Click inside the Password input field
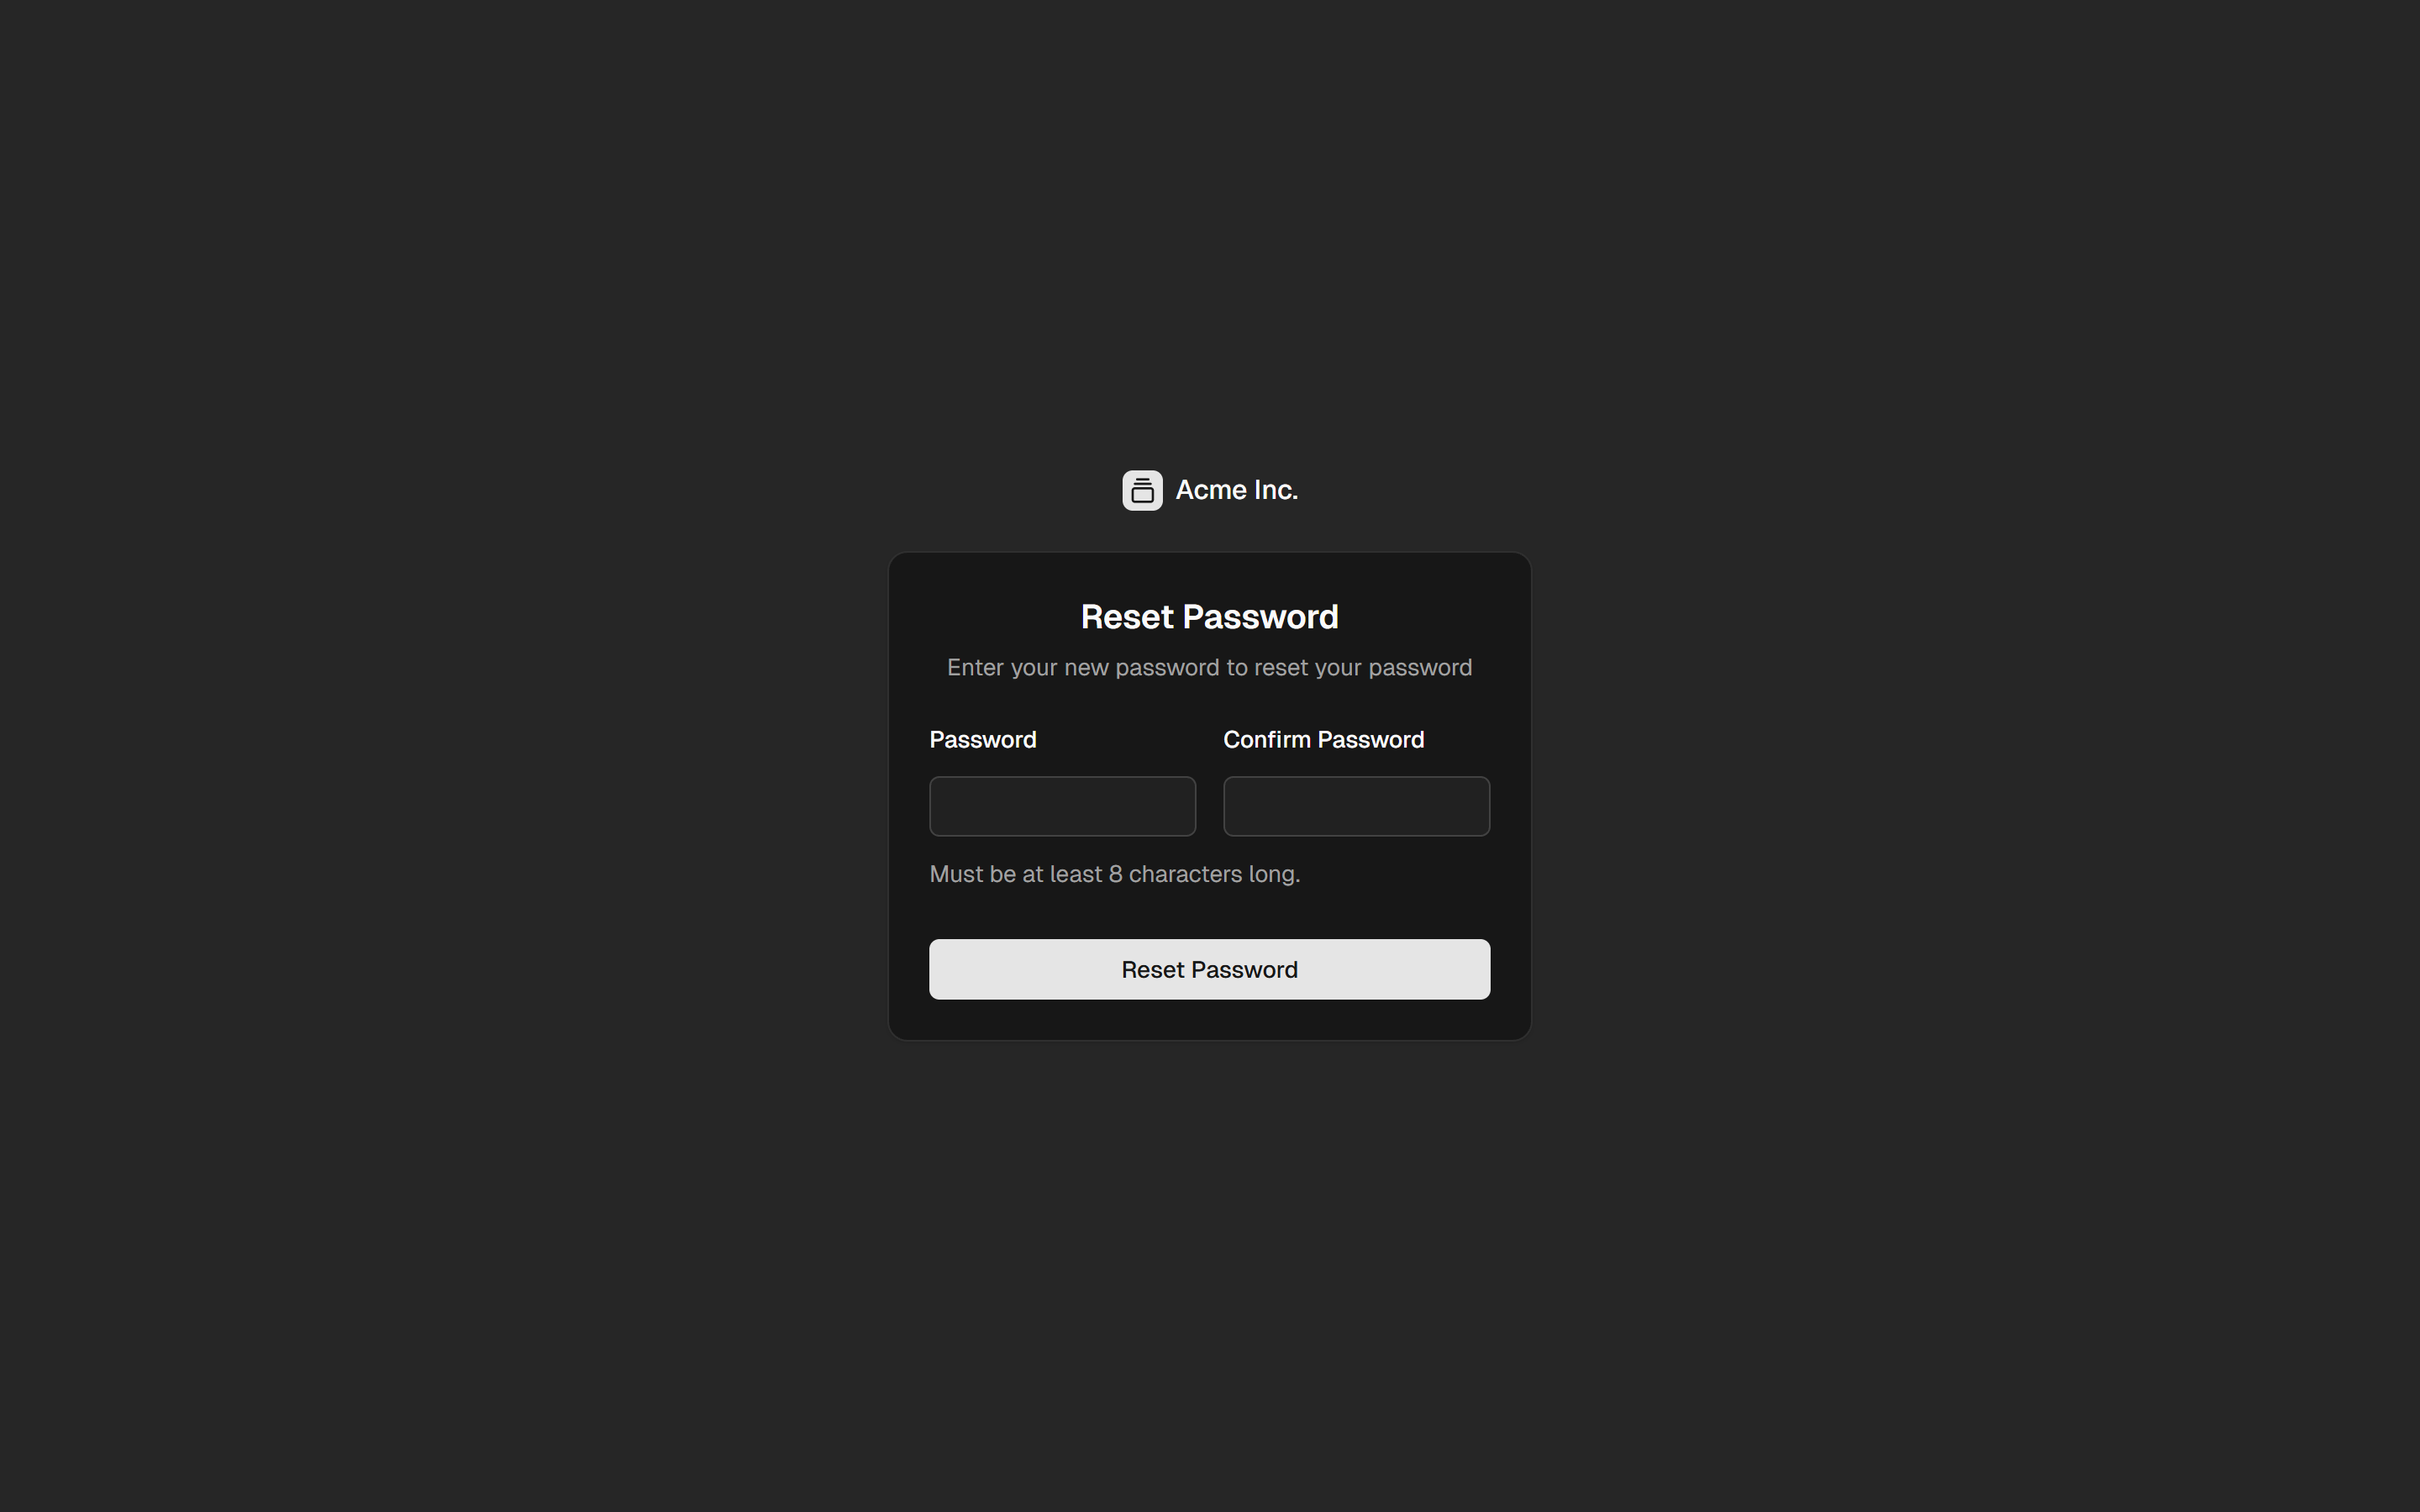Image resolution: width=2420 pixels, height=1512 pixels. pyautogui.click(x=1062, y=806)
